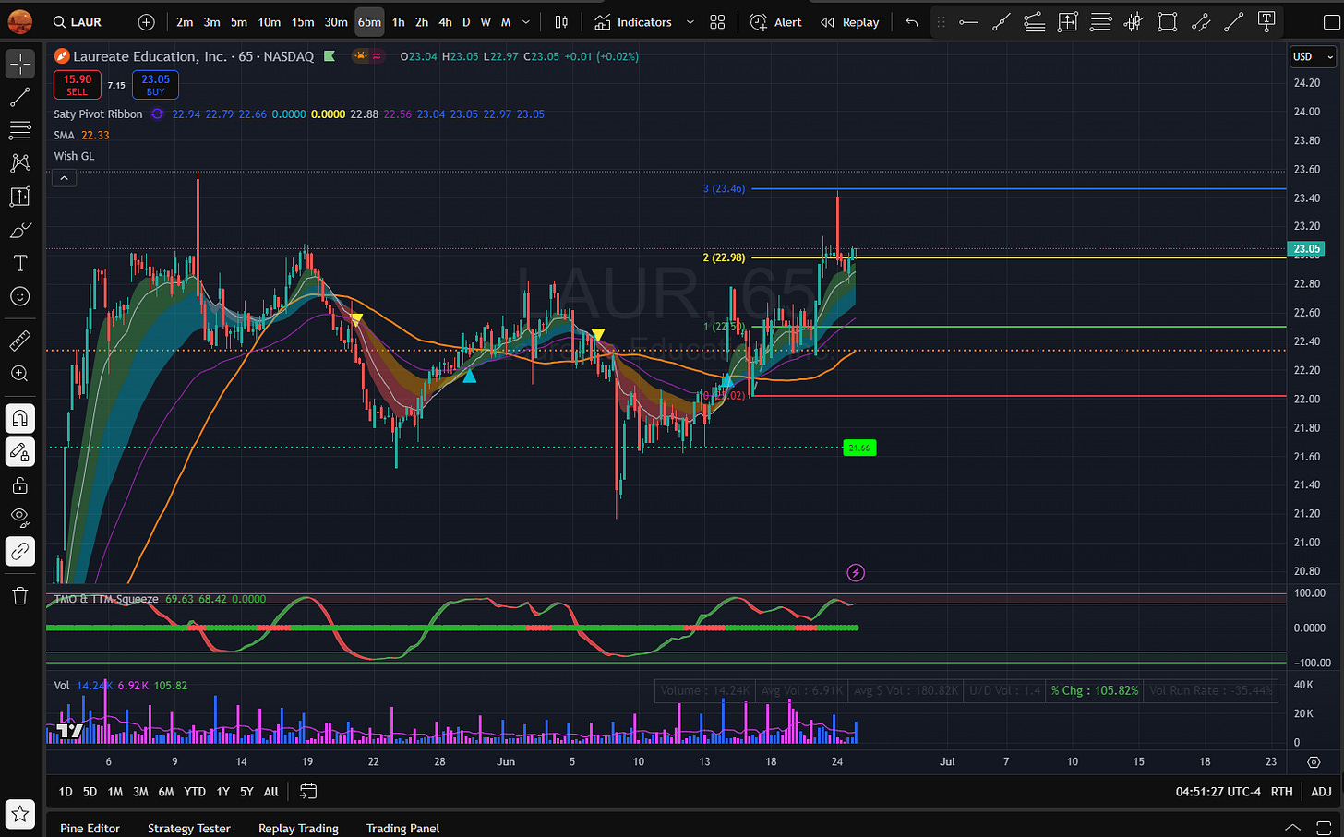Toggle lock all drawings
Viewport: 1344px width, 837px height.
20,485
